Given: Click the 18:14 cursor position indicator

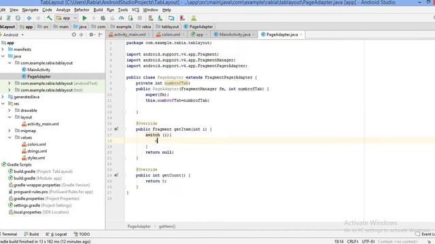Looking at the screenshot, I should pyautogui.click(x=338, y=241).
